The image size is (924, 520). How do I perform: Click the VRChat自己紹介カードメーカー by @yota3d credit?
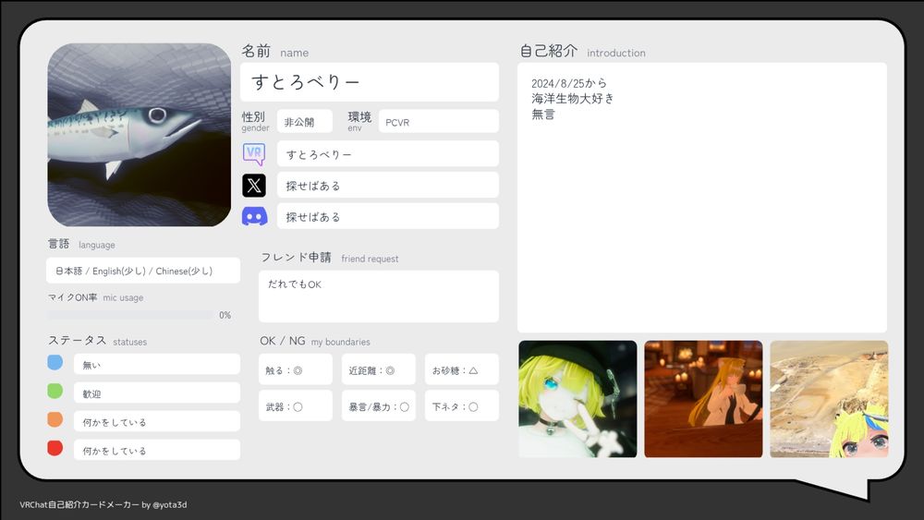point(103,504)
